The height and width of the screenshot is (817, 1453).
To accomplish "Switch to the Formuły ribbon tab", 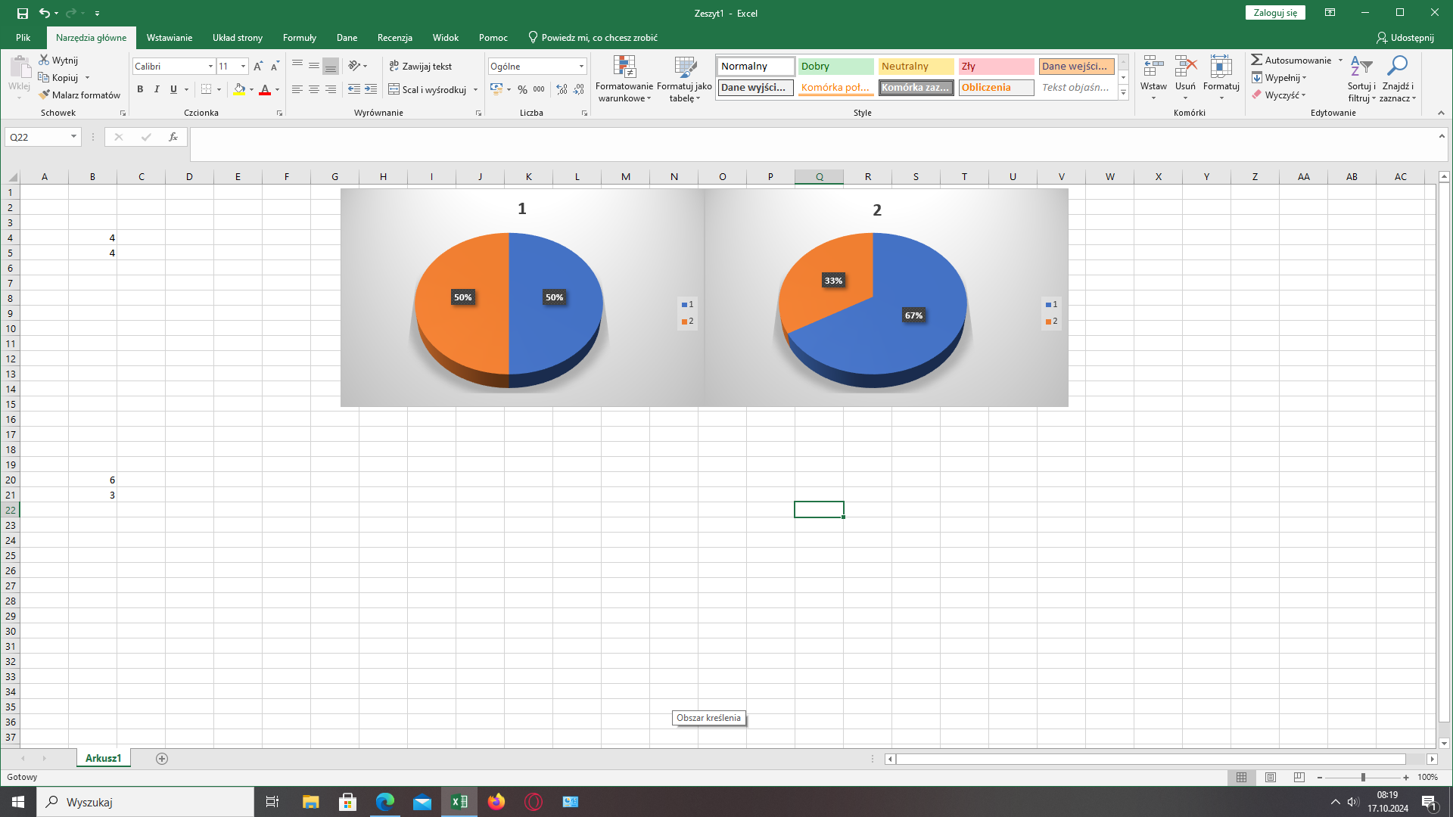I will [299, 38].
